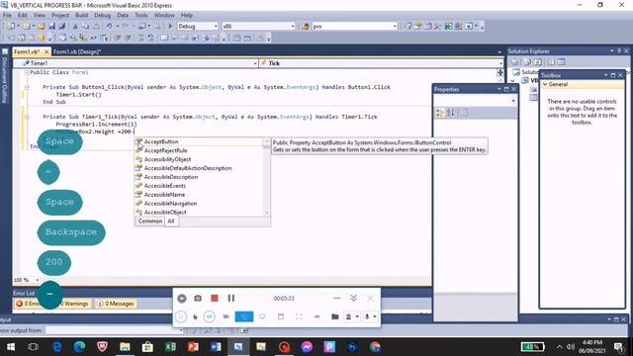Open the recorder round menu dropdown button
This screenshot has height=356, width=633.
182,299
